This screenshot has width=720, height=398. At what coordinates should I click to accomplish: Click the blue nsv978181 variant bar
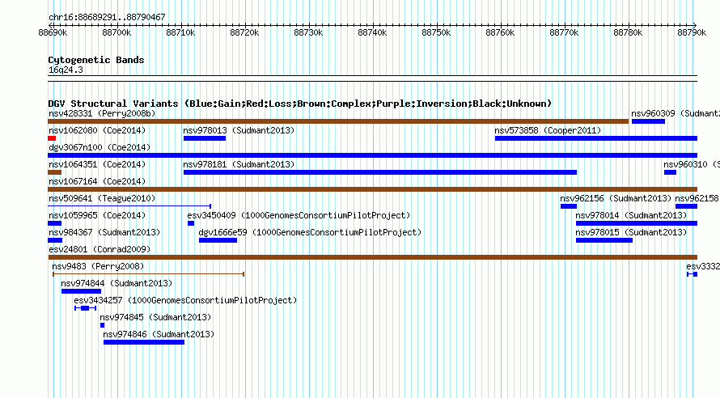point(379,172)
